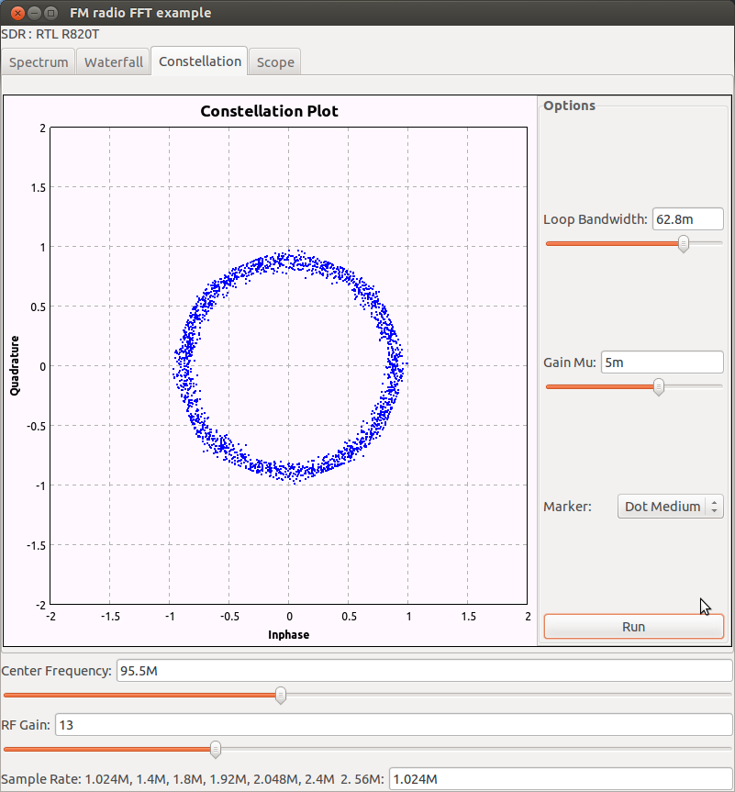Select the Constellation tab

pyautogui.click(x=199, y=61)
